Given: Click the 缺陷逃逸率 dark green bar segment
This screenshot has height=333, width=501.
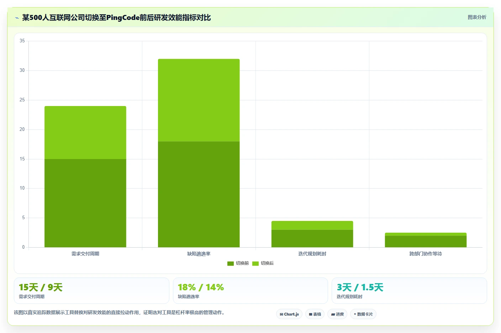Looking at the screenshot, I should (199, 194).
